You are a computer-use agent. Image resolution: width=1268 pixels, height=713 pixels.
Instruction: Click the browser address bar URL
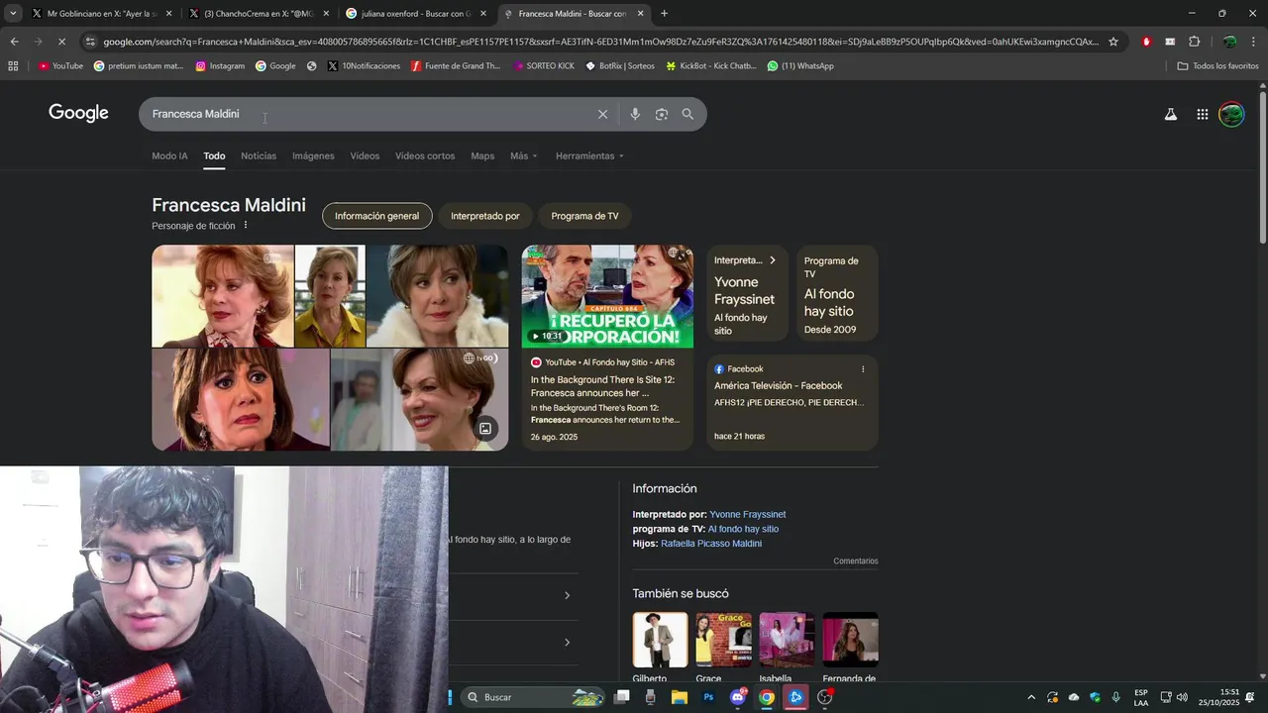point(600,42)
